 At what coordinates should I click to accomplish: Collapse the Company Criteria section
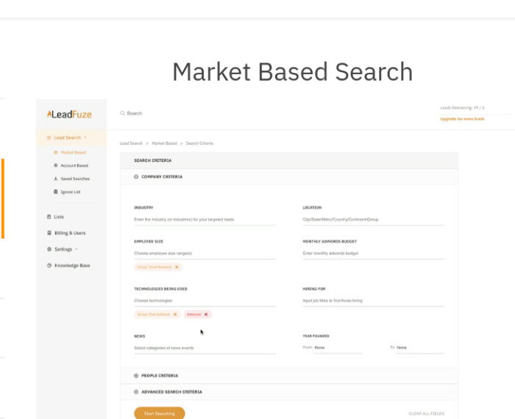click(x=136, y=176)
